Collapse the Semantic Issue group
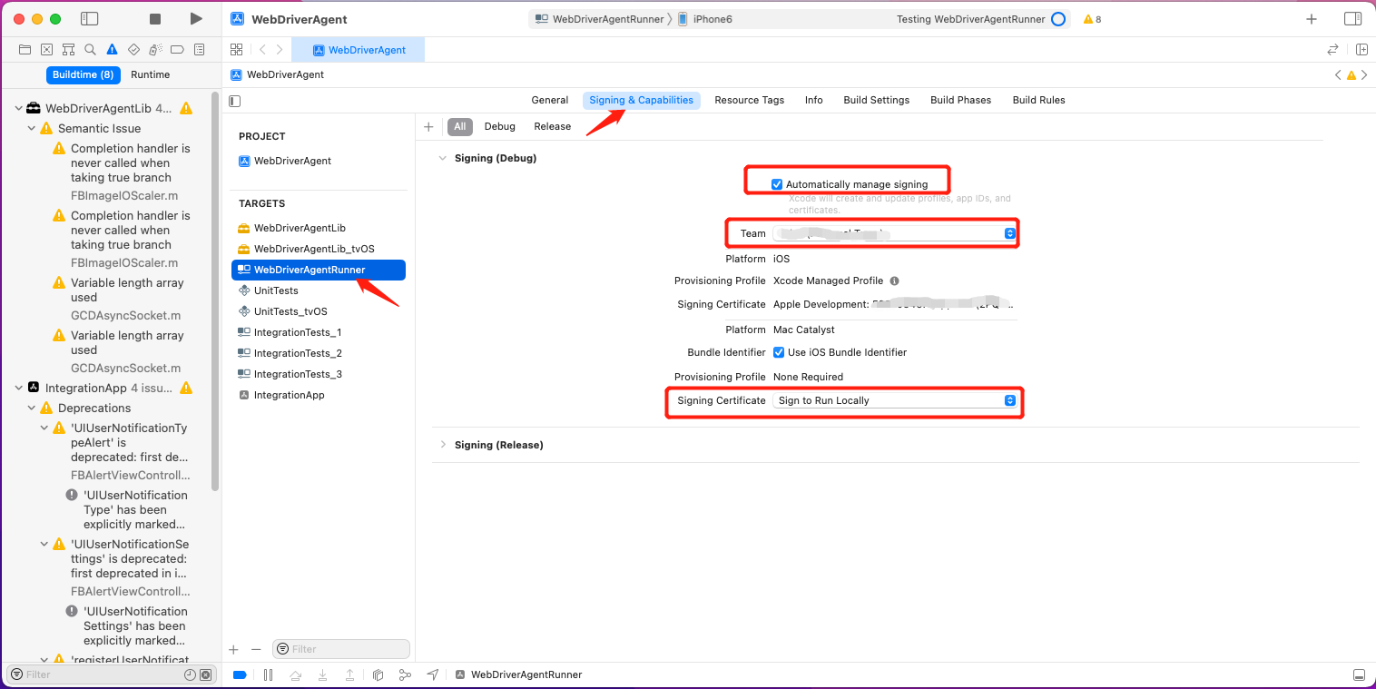This screenshot has width=1376, height=689. coord(32,129)
